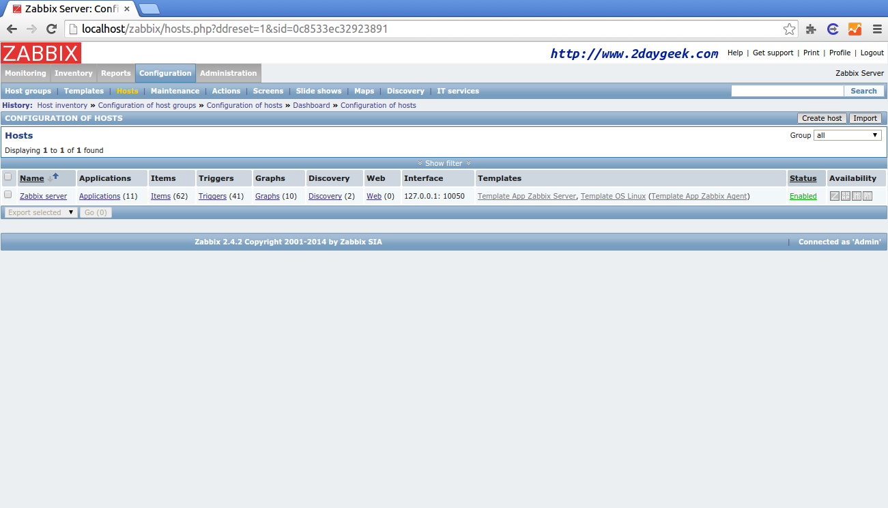The image size is (888, 508).
Task: Click the JMX availability icon
Action: click(x=857, y=196)
